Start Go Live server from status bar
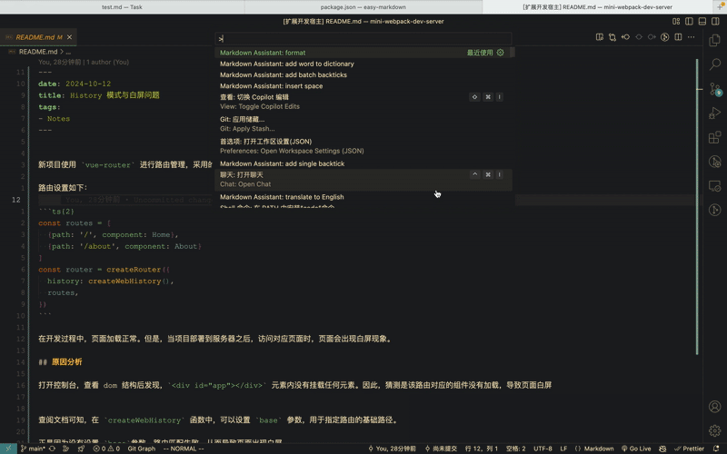This screenshot has width=727, height=454. tap(635, 449)
